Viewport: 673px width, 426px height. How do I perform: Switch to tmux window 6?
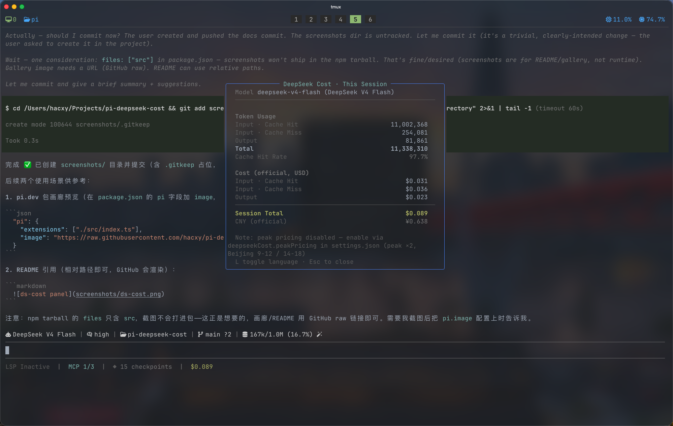click(x=370, y=20)
